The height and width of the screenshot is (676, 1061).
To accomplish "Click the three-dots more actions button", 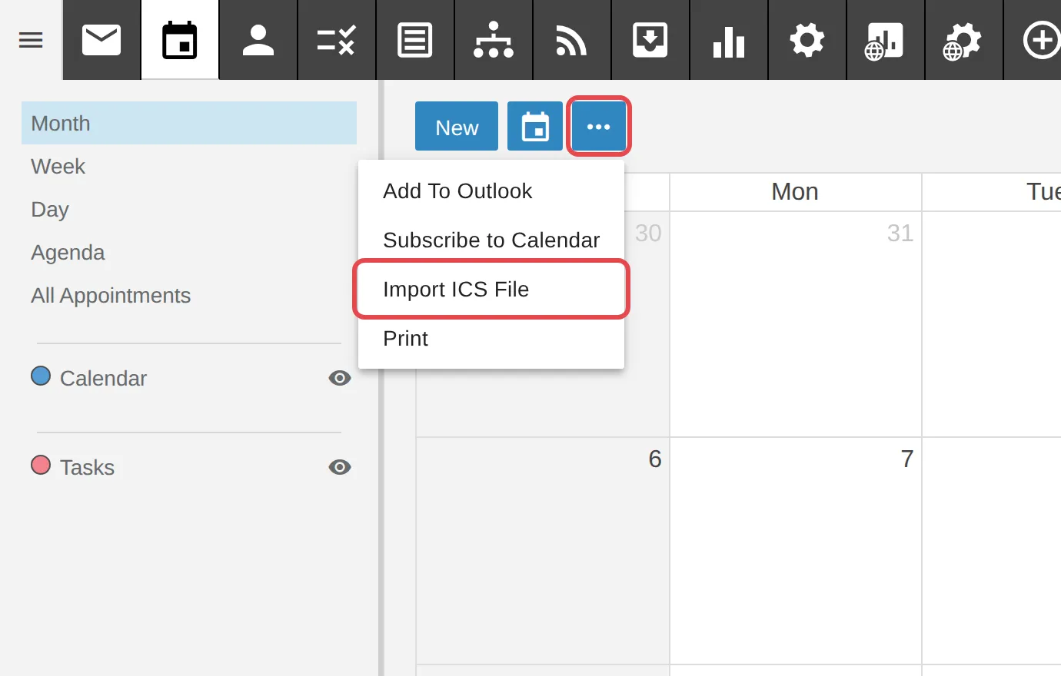I will tap(599, 126).
